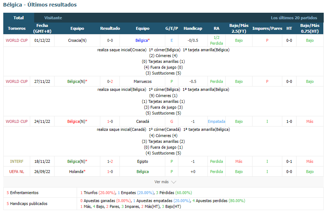Click the Empatada RA cell

coord(217,121)
